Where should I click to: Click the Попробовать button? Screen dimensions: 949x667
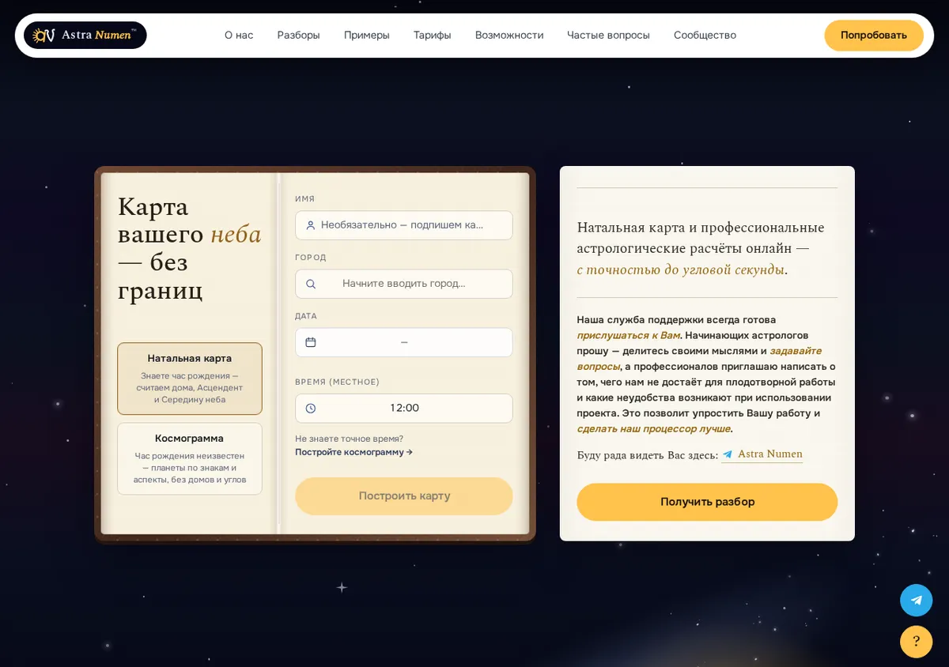874,36
